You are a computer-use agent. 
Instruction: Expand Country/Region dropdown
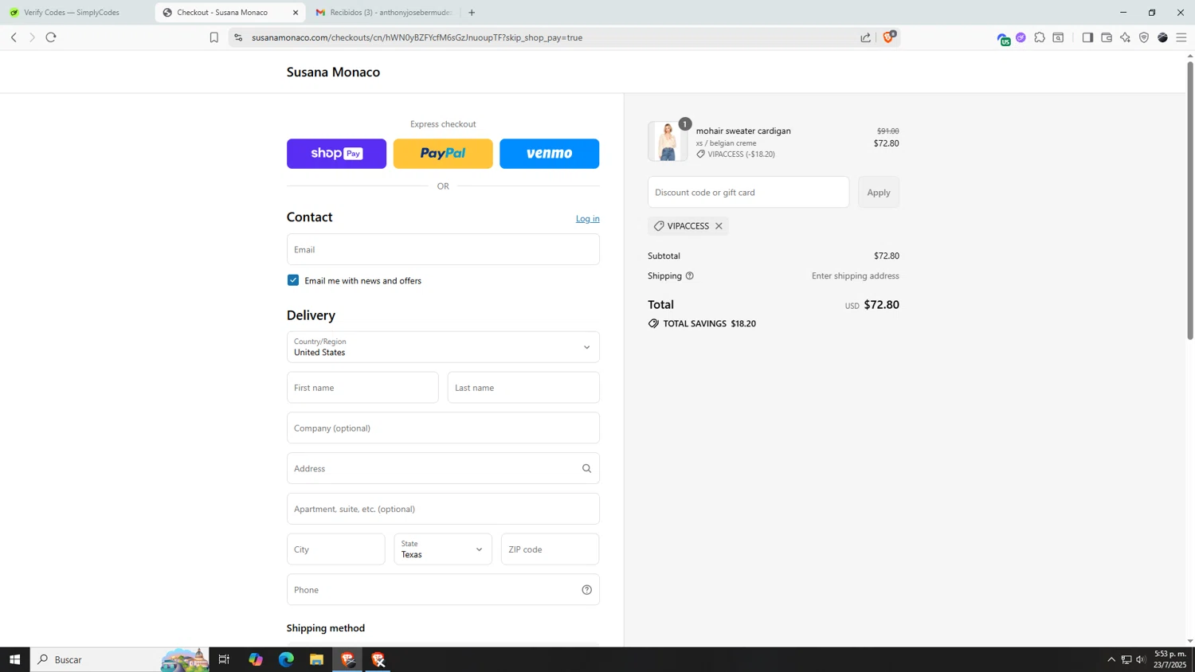click(443, 347)
